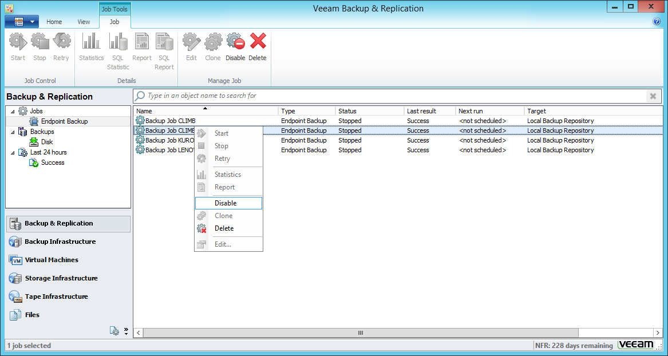Click the horizontal scrollbar right arrow
The height and width of the screenshot is (356, 668).
[658, 333]
